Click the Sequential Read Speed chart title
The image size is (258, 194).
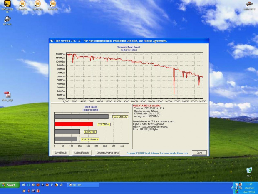click(x=129, y=47)
